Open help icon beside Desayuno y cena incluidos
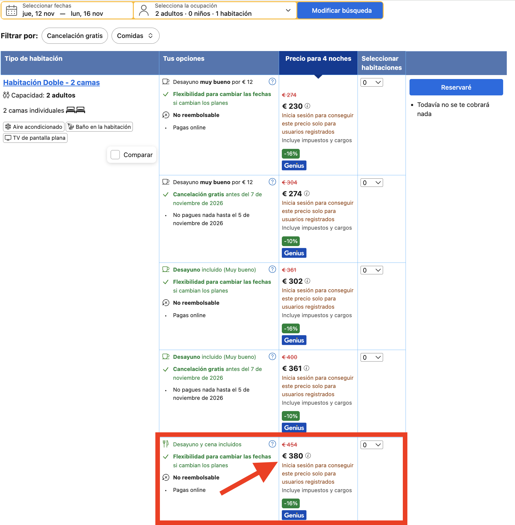515x525 pixels. pyautogui.click(x=272, y=444)
